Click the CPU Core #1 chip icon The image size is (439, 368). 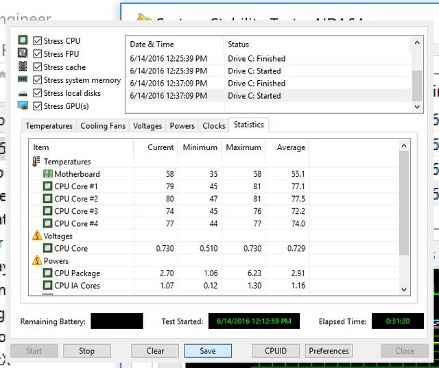coord(47,186)
